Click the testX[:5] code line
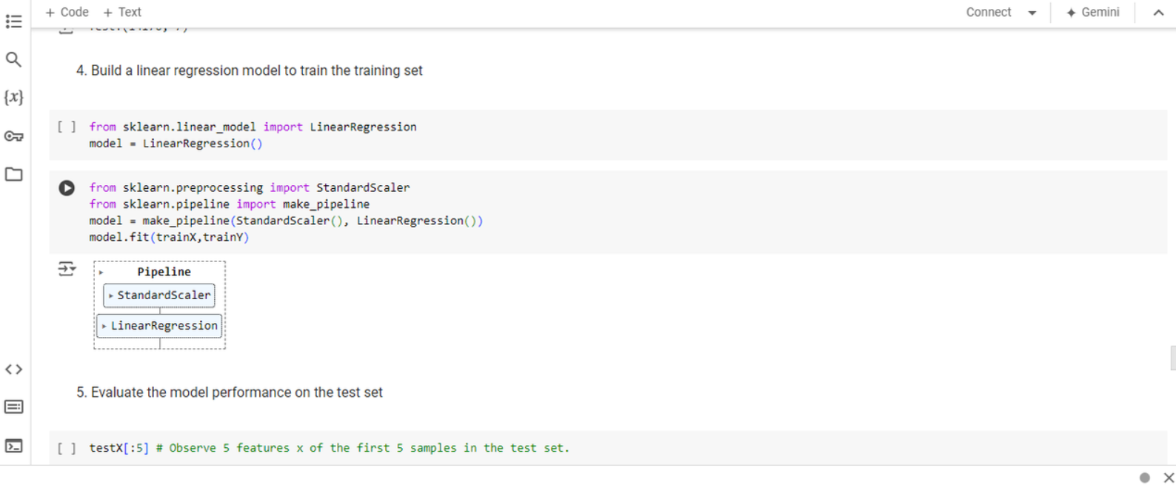This screenshot has height=485, width=1176. [330, 448]
